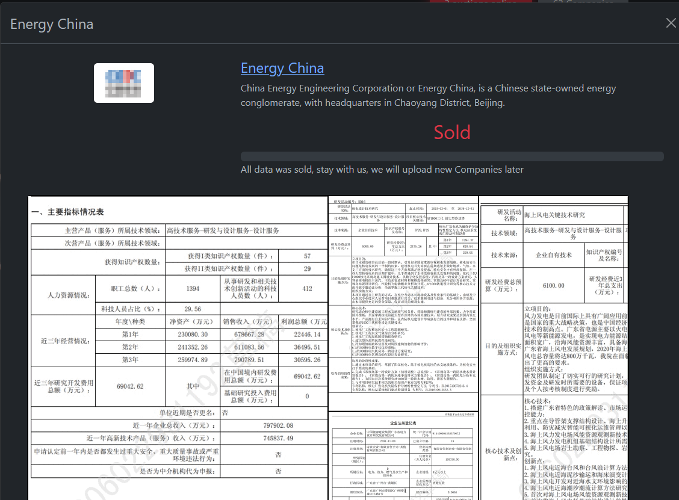Click the red 'Sold' status text
This screenshot has width=679, height=500.
click(x=452, y=132)
